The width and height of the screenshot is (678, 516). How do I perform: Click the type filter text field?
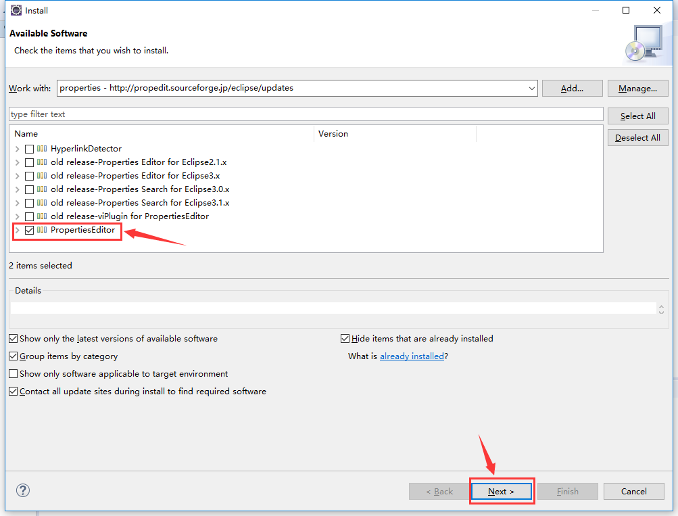(x=306, y=114)
